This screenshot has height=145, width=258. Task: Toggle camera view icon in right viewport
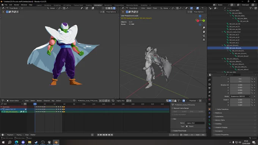tap(204, 36)
